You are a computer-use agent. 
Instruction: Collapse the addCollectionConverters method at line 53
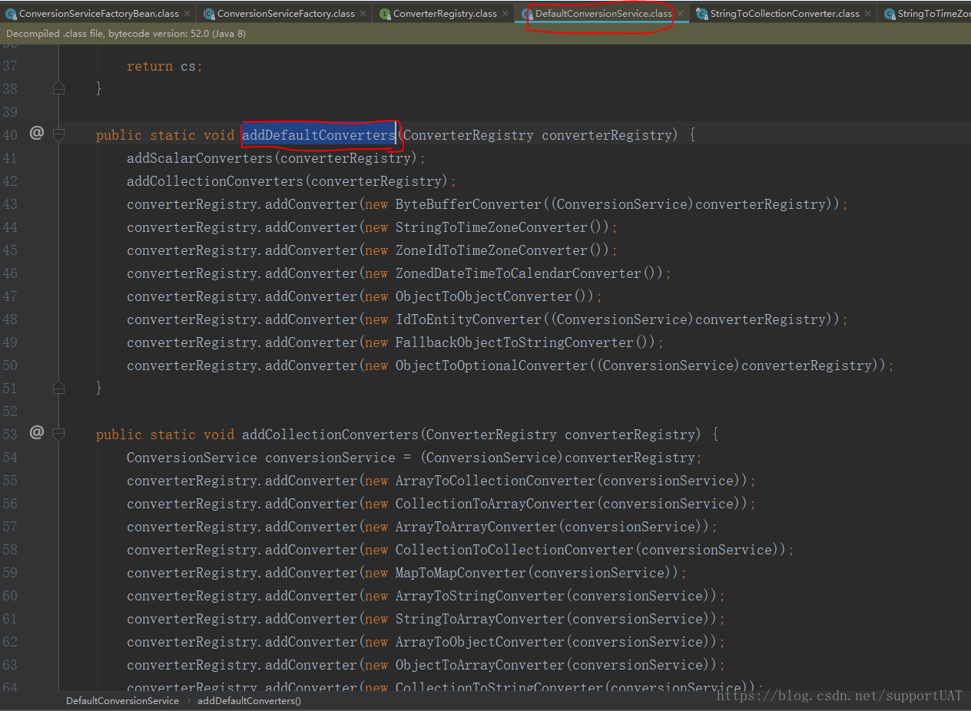(x=58, y=435)
